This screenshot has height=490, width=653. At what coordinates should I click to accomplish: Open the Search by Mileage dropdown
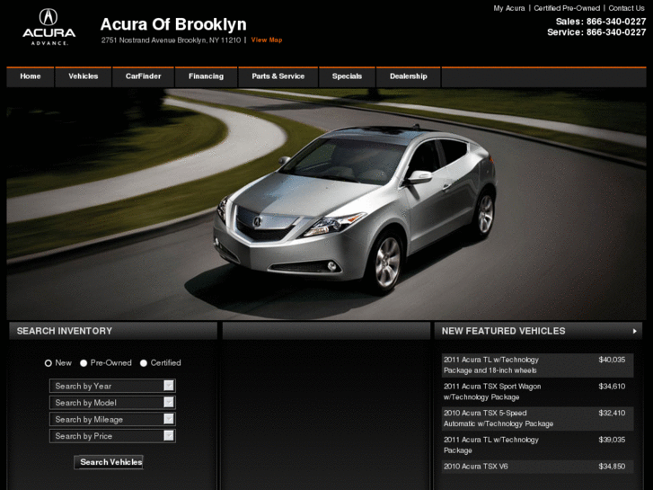point(112,419)
